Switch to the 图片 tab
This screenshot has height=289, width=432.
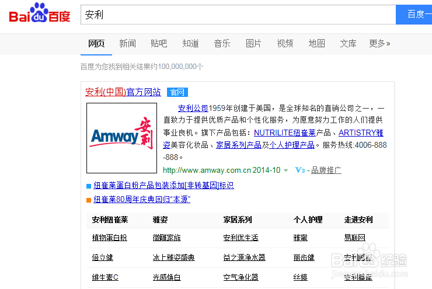253,44
